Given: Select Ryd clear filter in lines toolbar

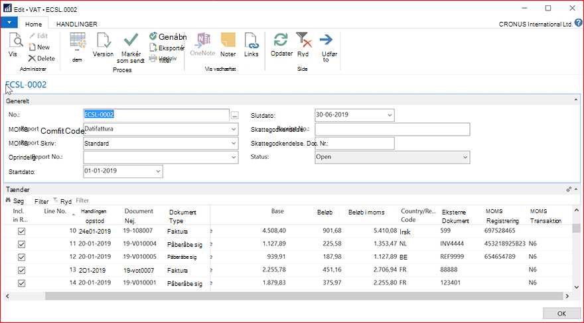Looking at the screenshot, I should click(x=62, y=201).
